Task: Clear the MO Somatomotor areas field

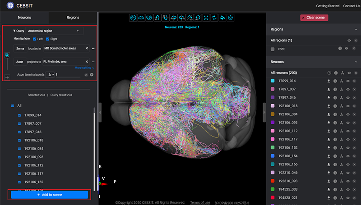Action: click(87, 48)
